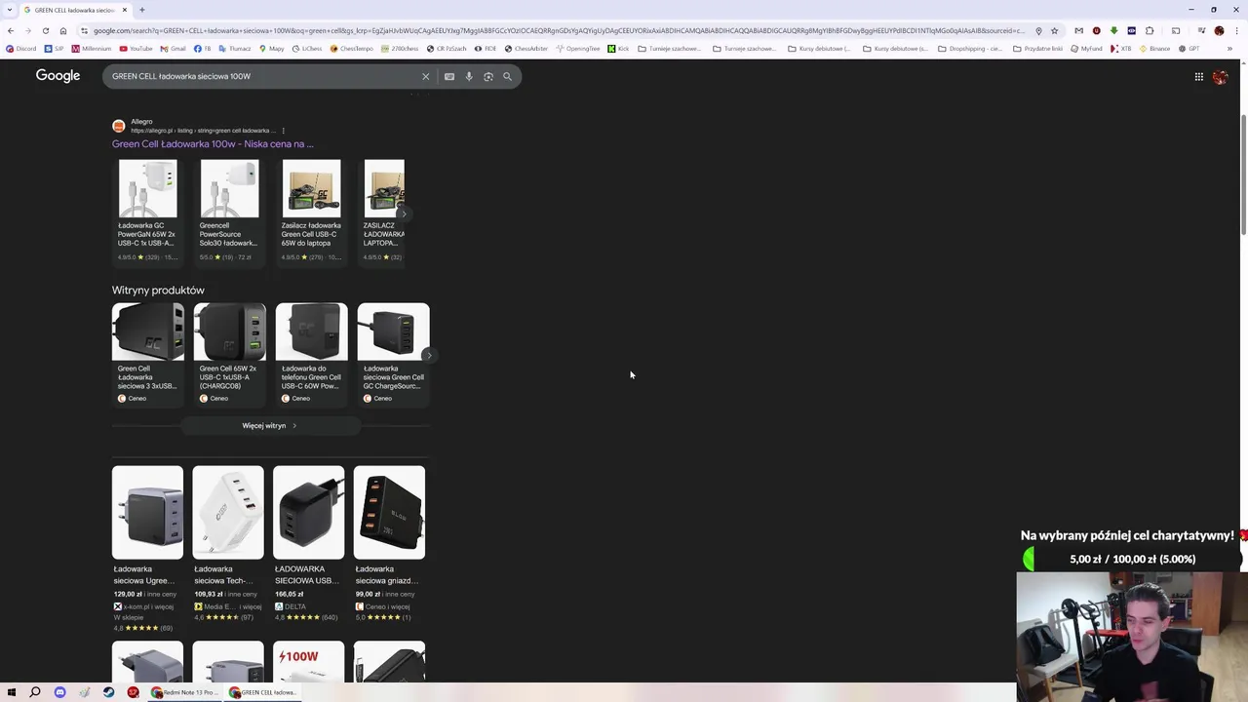
Task: Submit search with the magnifier icon
Action: click(507, 76)
